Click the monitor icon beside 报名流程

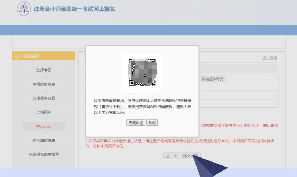17,56
